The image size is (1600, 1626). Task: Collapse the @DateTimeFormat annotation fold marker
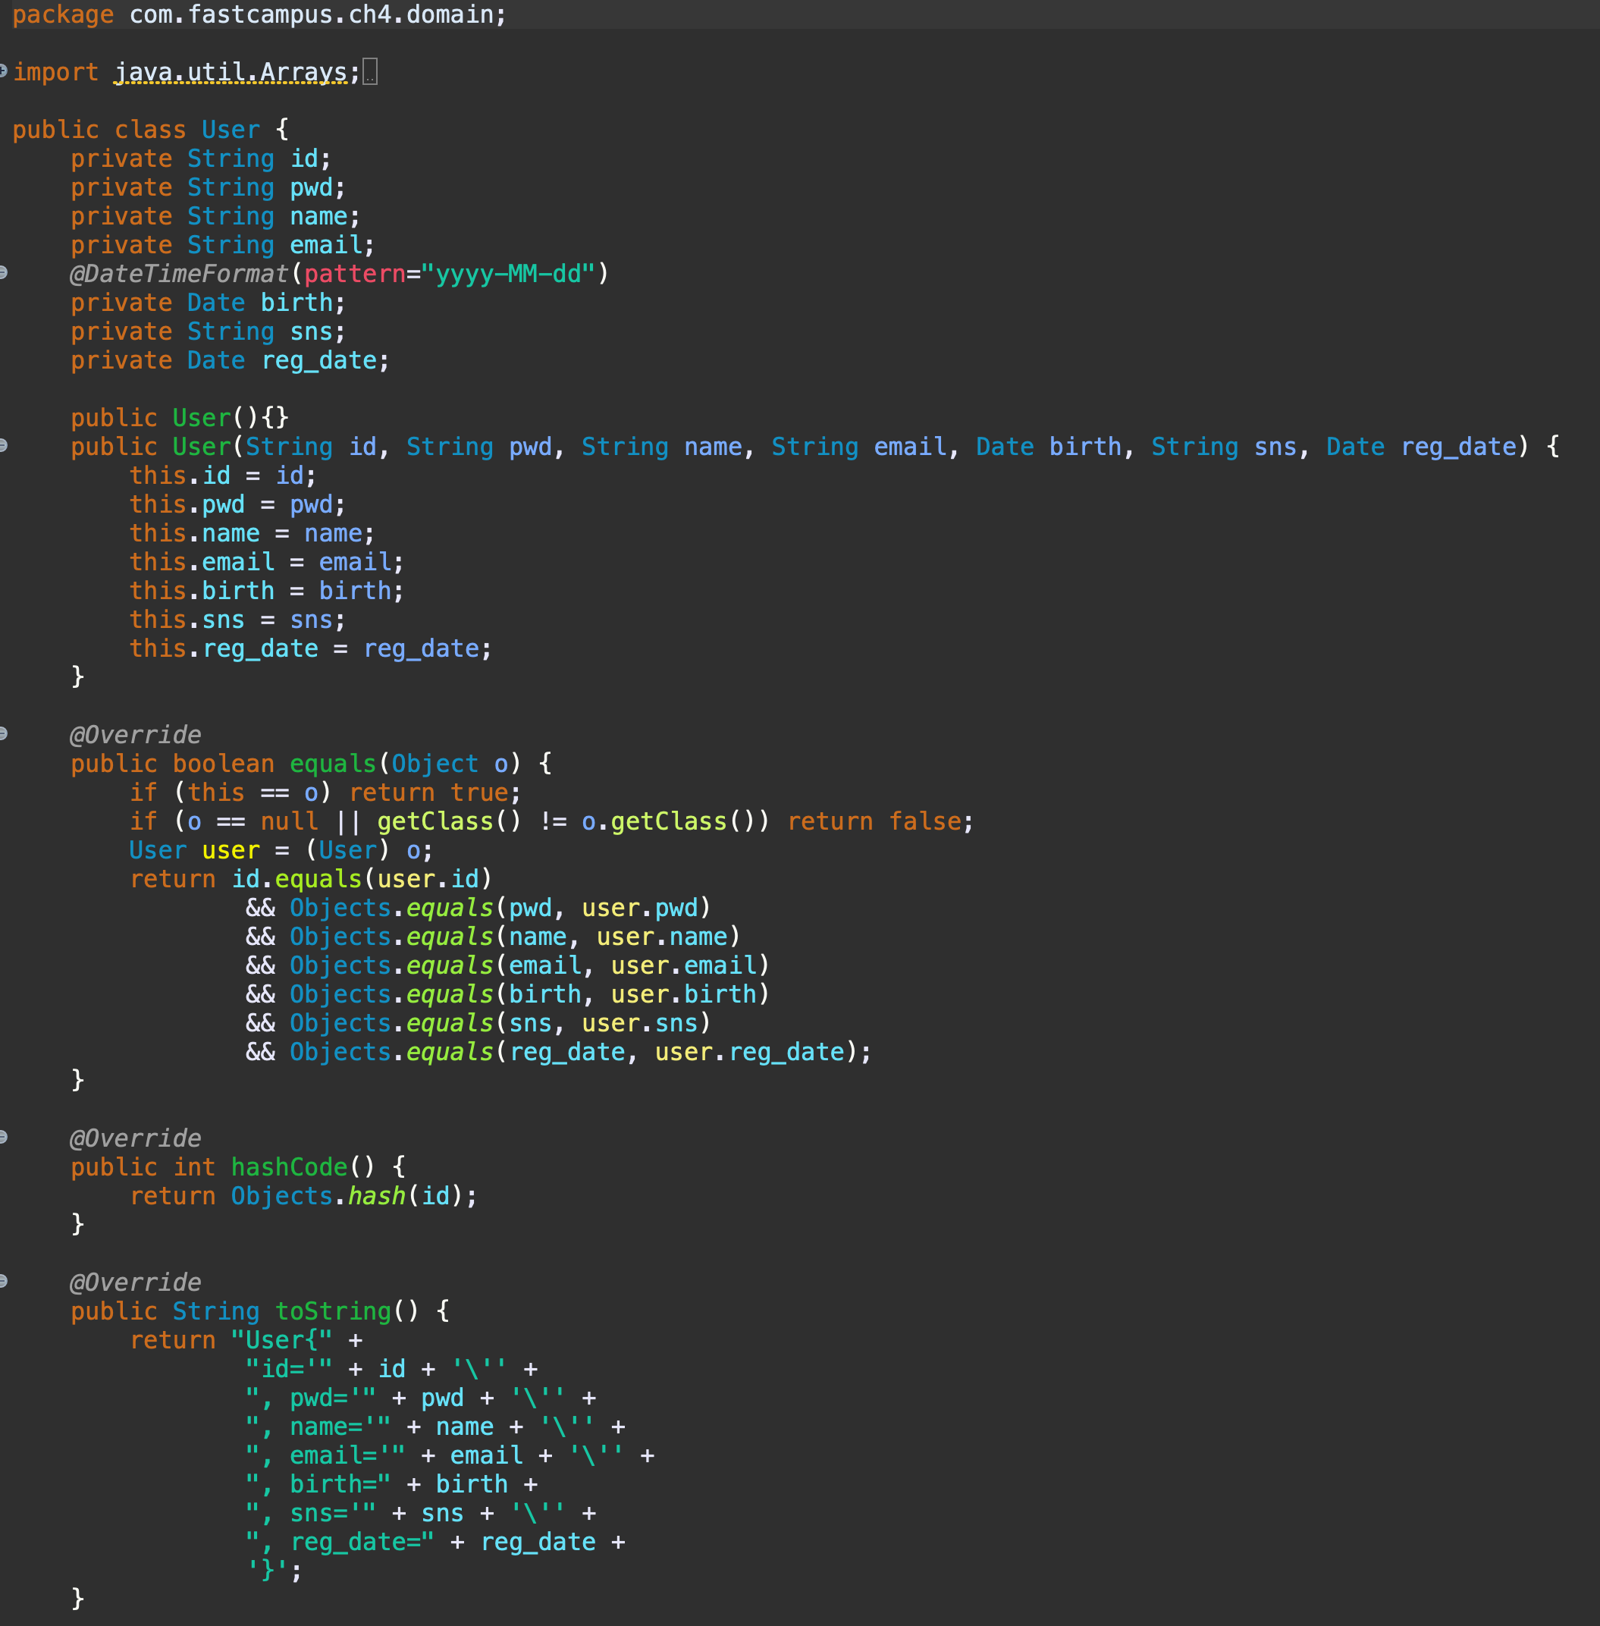3,272
